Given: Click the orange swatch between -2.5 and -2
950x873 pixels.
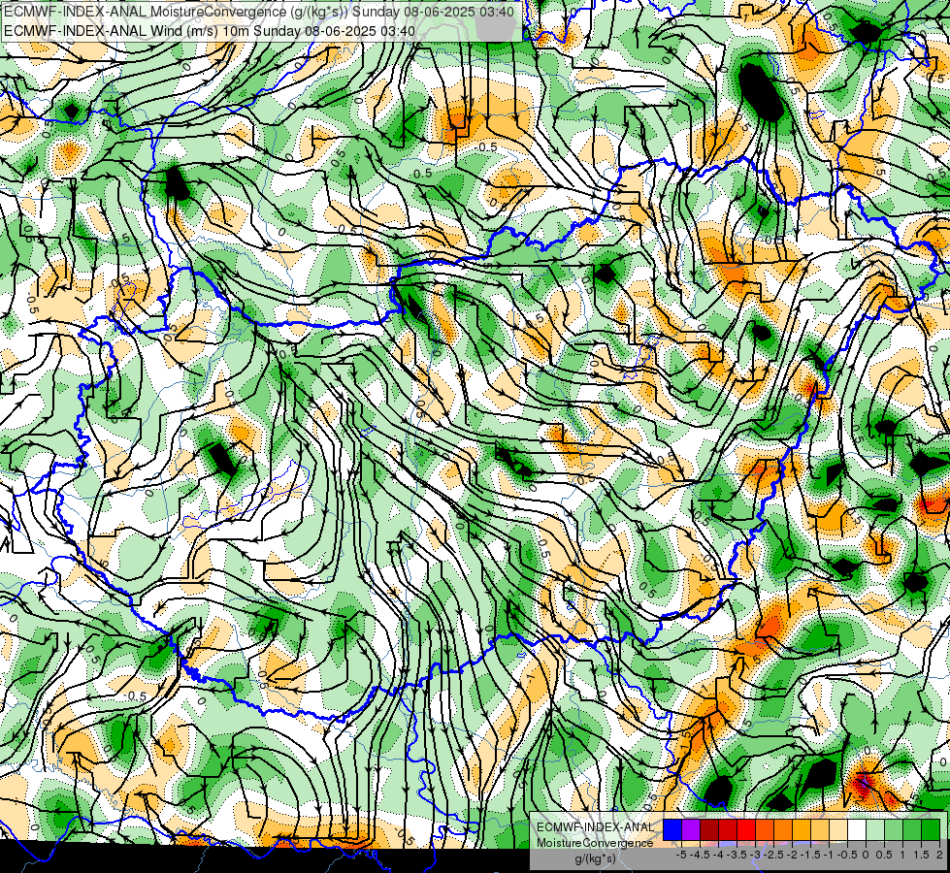Looking at the screenshot, I should 783,830.
